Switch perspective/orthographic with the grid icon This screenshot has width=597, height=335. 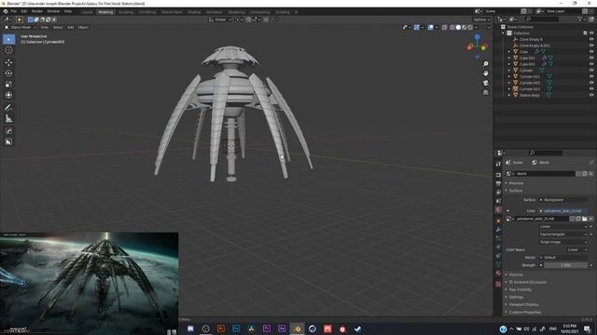tap(485, 92)
